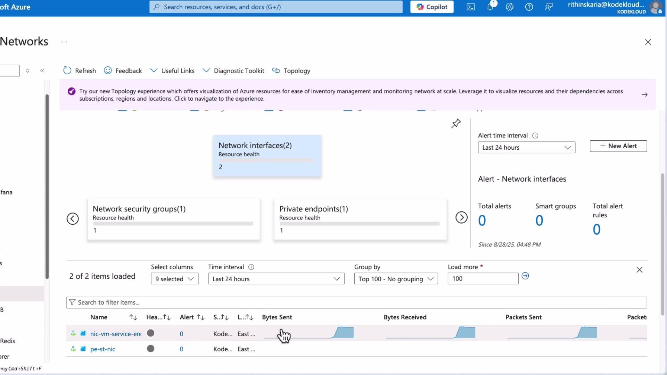
Task: Click the Alert count for nic-vm-service-en
Action: tap(181, 334)
